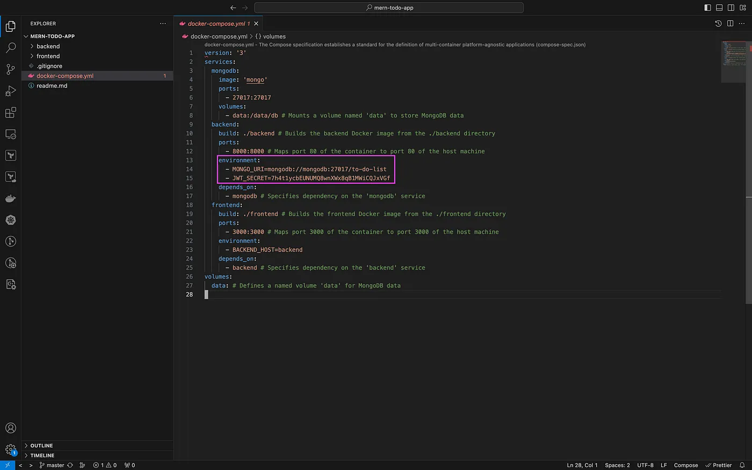Image resolution: width=752 pixels, height=470 pixels.
Task: Click the ports forwarded indicator showing 0
Action: click(x=129, y=465)
